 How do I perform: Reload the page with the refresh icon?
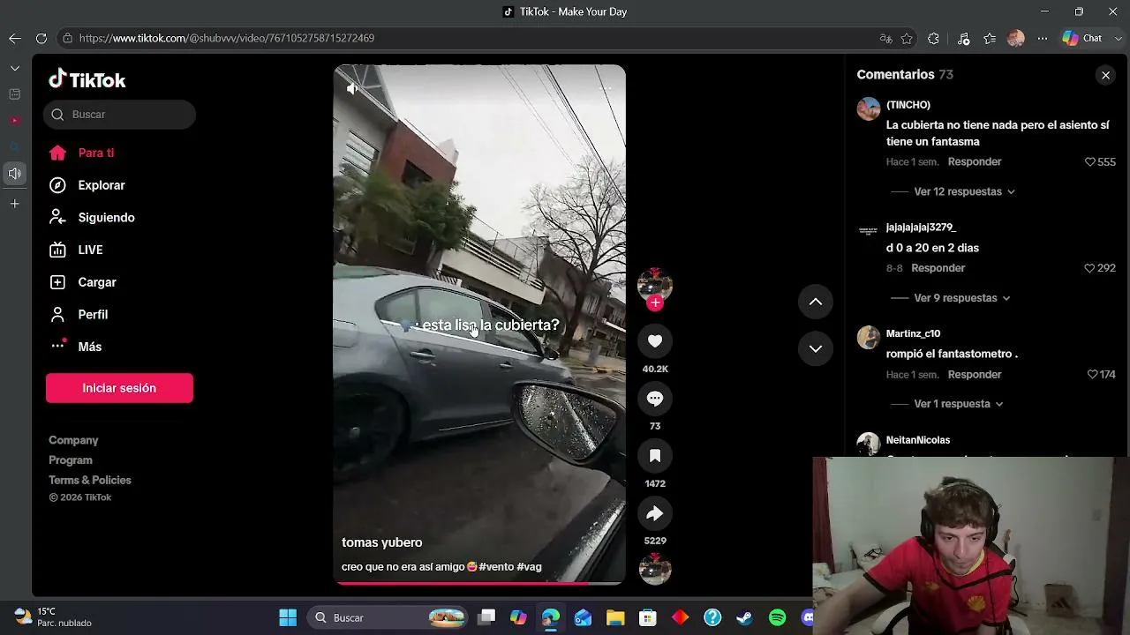click(41, 38)
